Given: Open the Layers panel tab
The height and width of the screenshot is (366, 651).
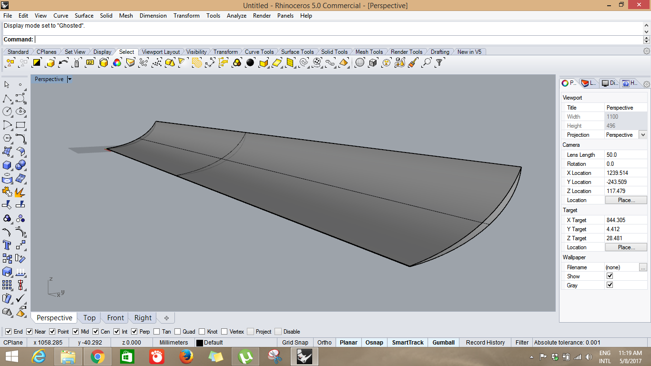Looking at the screenshot, I should click(589, 83).
